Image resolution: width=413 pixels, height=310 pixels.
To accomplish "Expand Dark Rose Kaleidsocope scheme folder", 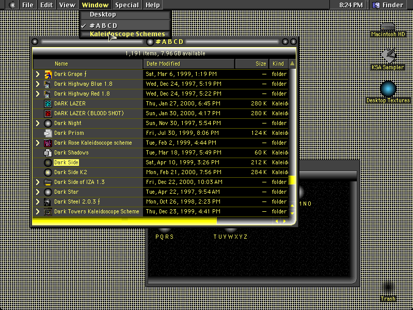I will [37, 143].
